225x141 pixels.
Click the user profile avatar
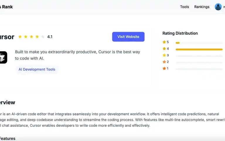click(218, 7)
